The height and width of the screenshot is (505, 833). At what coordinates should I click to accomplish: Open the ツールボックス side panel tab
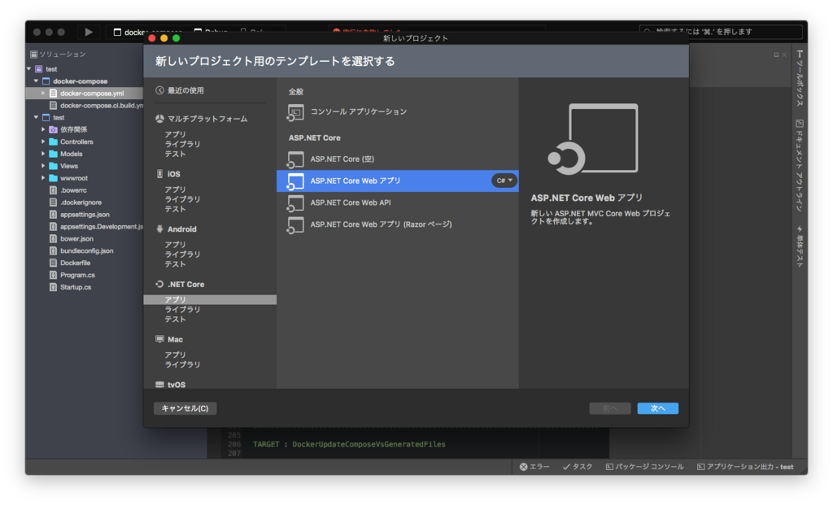coord(800,79)
